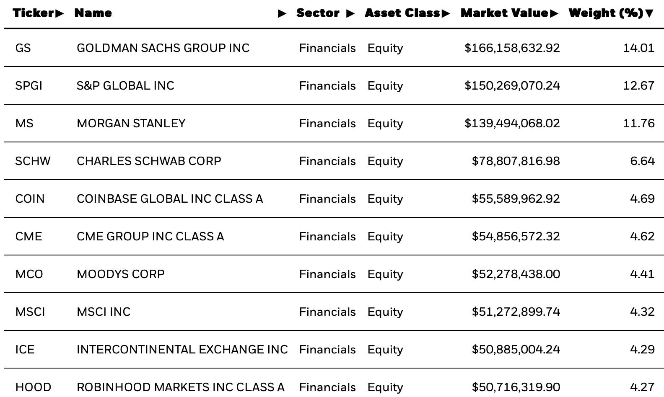Select MSCI INC weight 4.32
The width and height of the screenshot is (664, 397).
click(642, 312)
